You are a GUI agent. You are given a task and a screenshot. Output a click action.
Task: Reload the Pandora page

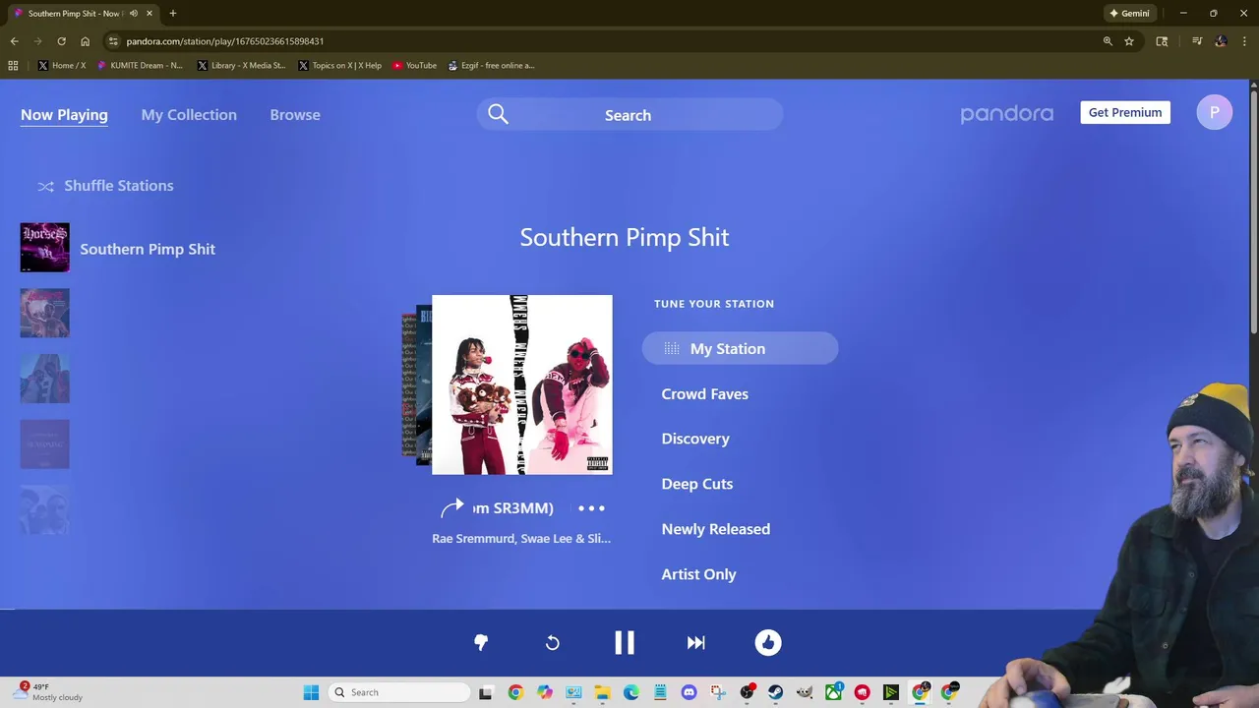(x=61, y=41)
